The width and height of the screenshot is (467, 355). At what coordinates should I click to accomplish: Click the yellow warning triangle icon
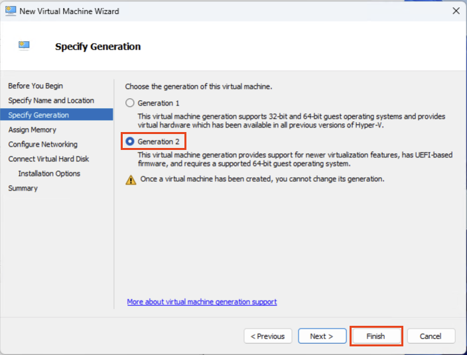click(x=131, y=180)
